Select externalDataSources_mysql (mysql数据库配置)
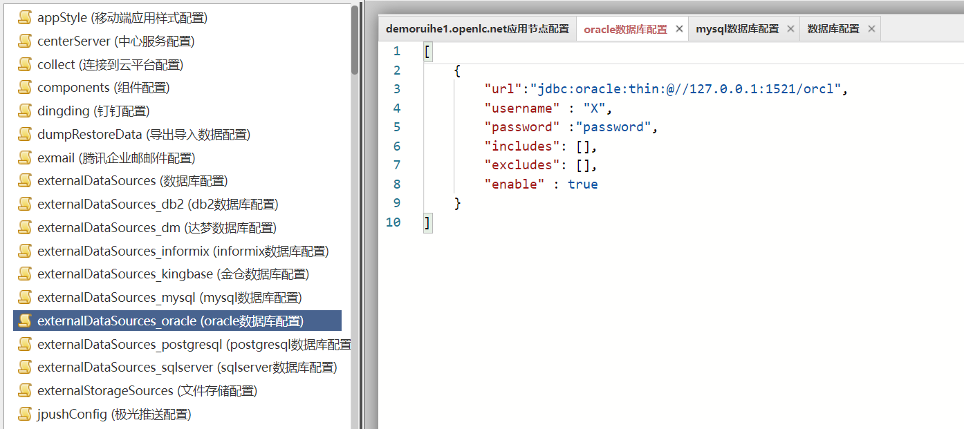Screen dimensions: 964x429 point(169,298)
